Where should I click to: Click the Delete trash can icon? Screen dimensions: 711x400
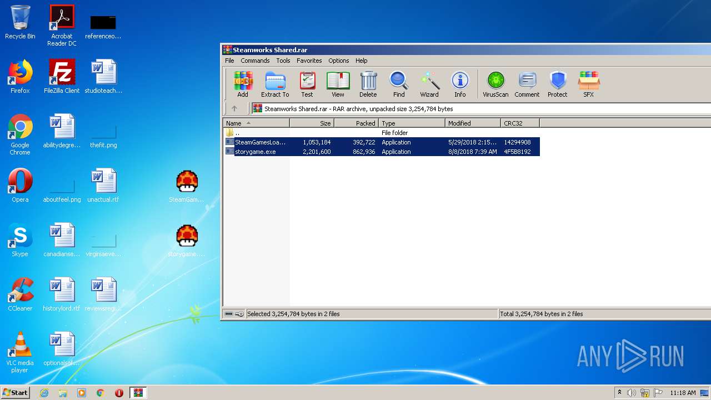[x=368, y=84]
